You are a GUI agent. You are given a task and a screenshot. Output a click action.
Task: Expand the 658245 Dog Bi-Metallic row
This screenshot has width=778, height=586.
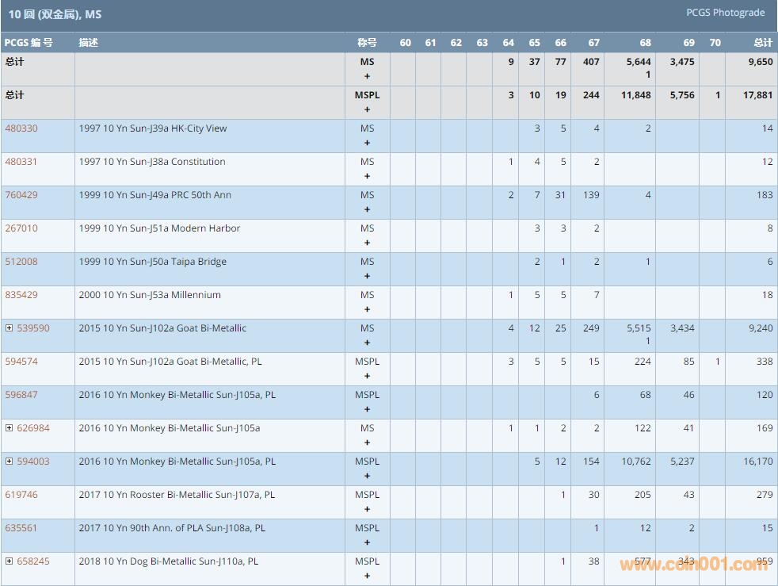pyautogui.click(x=10, y=561)
